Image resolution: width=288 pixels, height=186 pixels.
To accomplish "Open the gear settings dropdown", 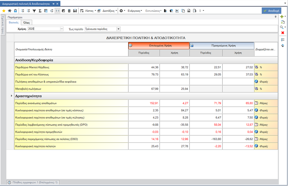I will (x=122, y=11).
